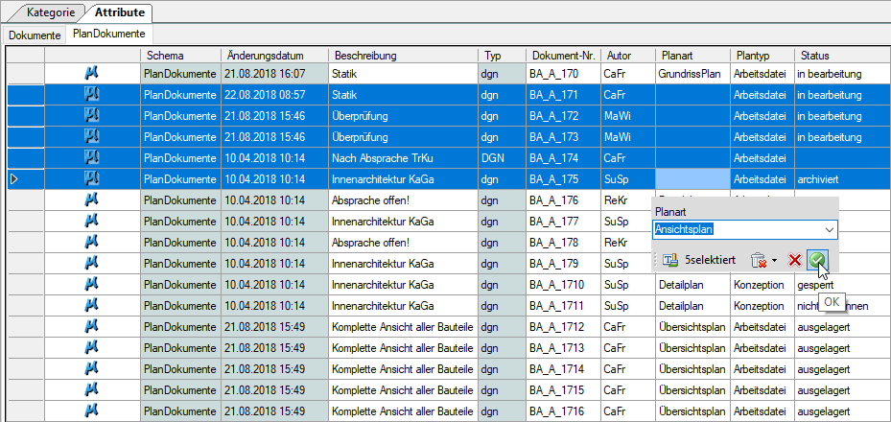Viewport: 891px width, 422px height.
Task: Sort by the Beschreibung column header
Action: tap(404, 55)
